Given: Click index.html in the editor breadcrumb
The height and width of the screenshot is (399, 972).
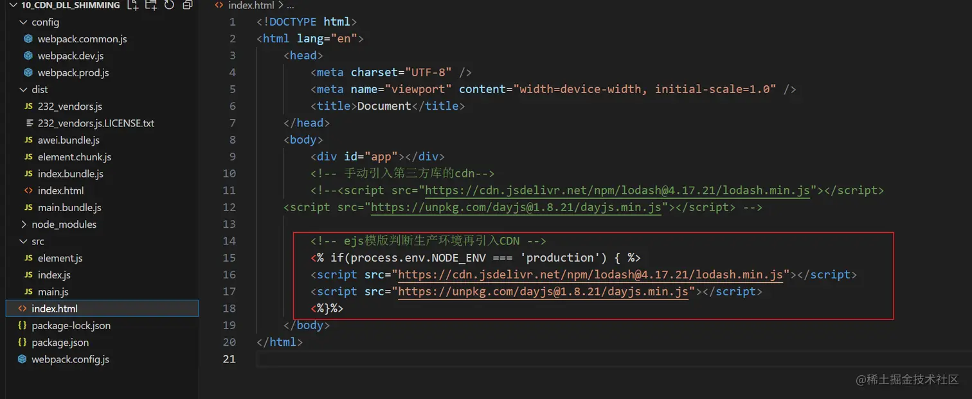Looking at the screenshot, I should (x=251, y=5).
